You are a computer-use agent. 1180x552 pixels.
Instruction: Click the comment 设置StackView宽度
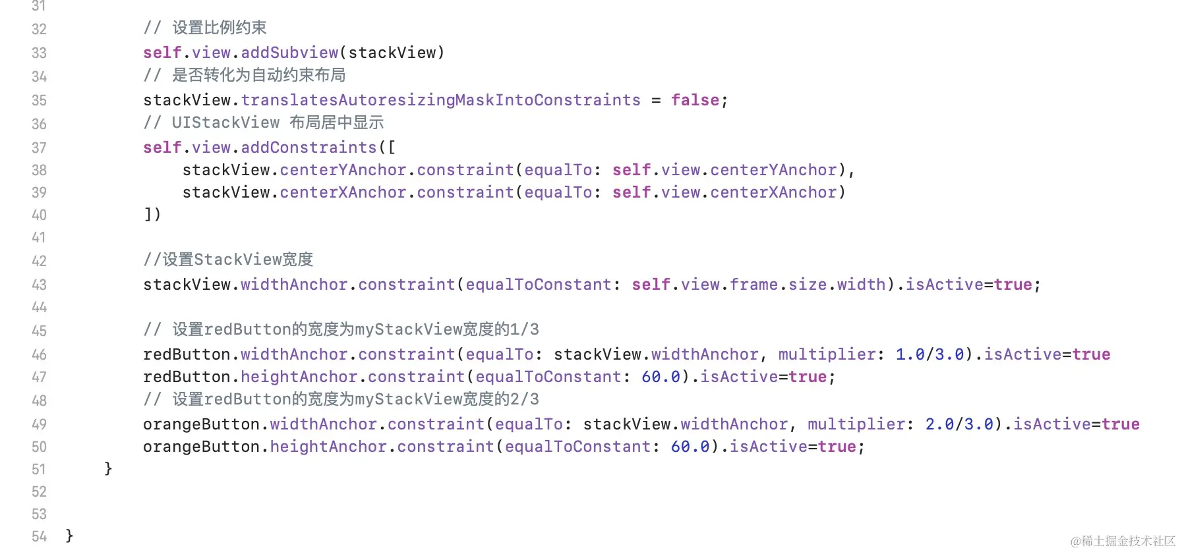point(228,260)
